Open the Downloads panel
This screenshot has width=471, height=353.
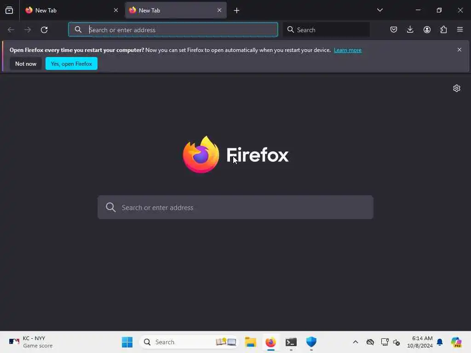click(410, 29)
